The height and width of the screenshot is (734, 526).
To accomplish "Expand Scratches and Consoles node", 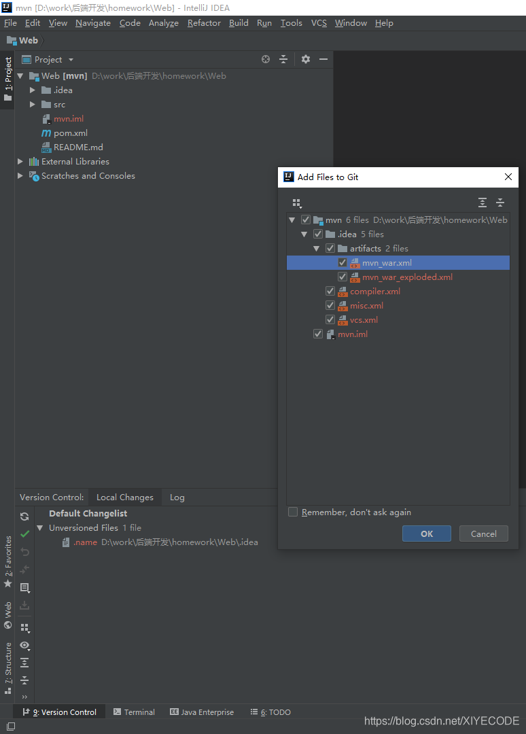I will coord(20,175).
